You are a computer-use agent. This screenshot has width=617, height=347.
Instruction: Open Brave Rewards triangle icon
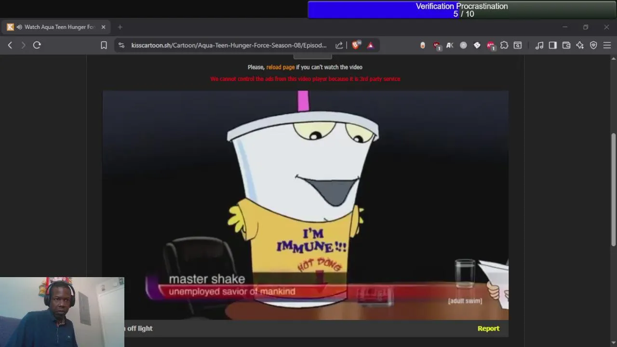[371, 45]
